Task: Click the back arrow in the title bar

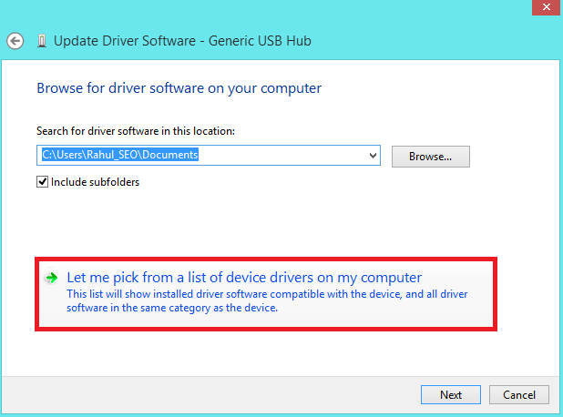Action: (15, 41)
